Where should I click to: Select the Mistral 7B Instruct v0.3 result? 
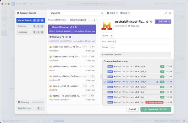point(72,29)
